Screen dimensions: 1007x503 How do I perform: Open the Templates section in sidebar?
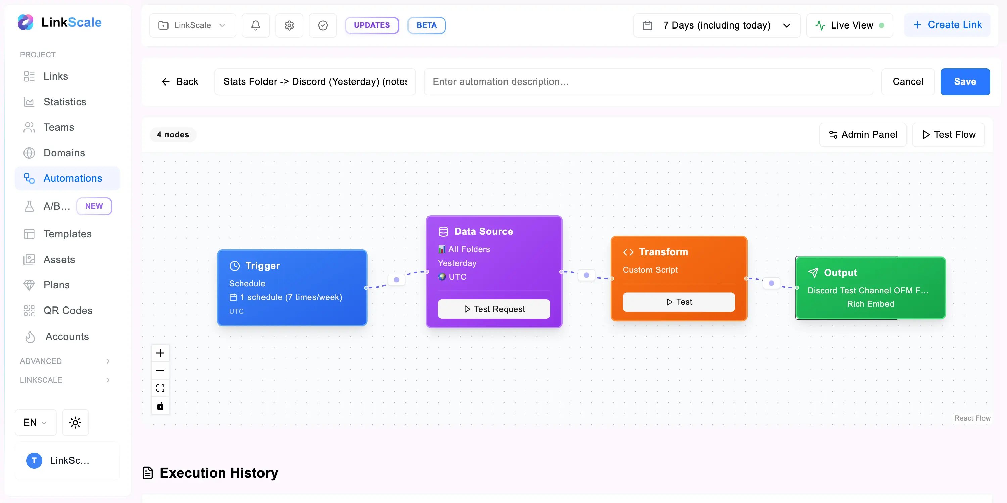tap(67, 233)
